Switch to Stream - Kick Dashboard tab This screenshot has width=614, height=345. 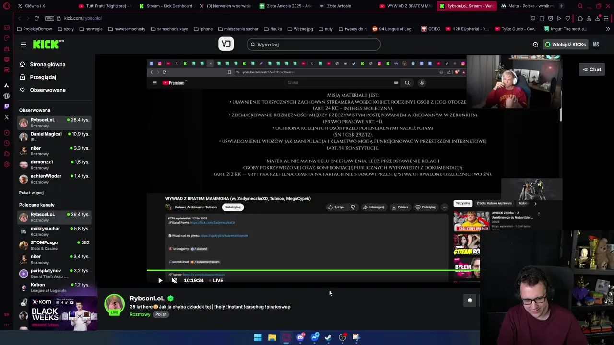[165, 6]
